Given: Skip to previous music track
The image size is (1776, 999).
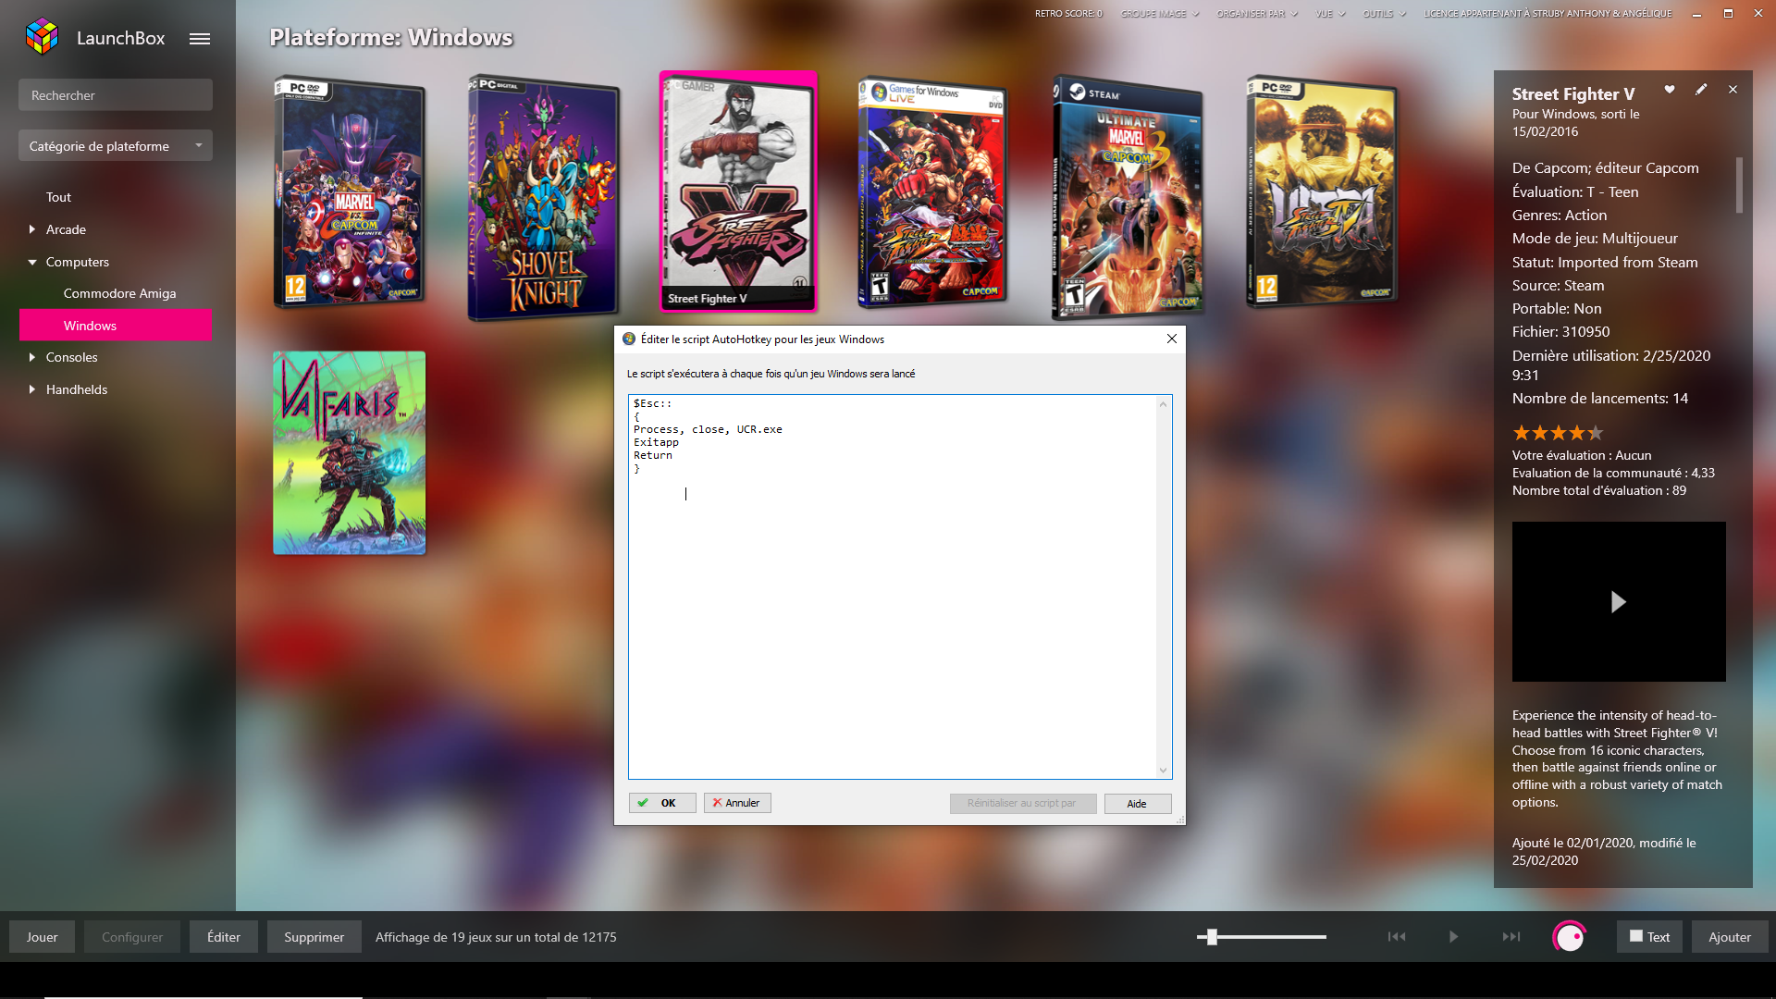Looking at the screenshot, I should (1397, 937).
